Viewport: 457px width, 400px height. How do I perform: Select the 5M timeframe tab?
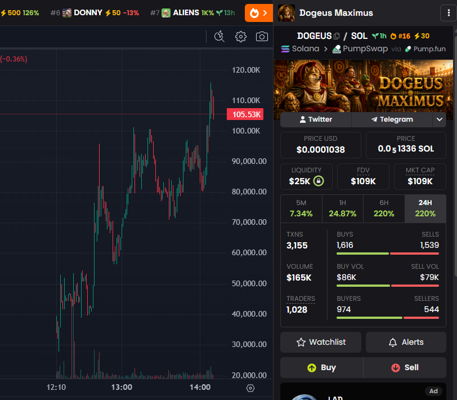[x=301, y=208]
